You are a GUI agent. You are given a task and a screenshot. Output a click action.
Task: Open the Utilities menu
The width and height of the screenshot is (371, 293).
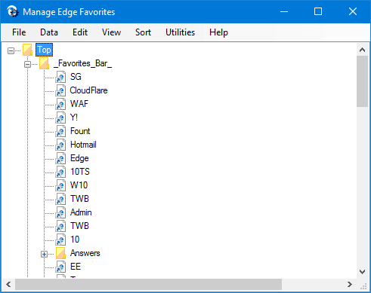pos(180,32)
